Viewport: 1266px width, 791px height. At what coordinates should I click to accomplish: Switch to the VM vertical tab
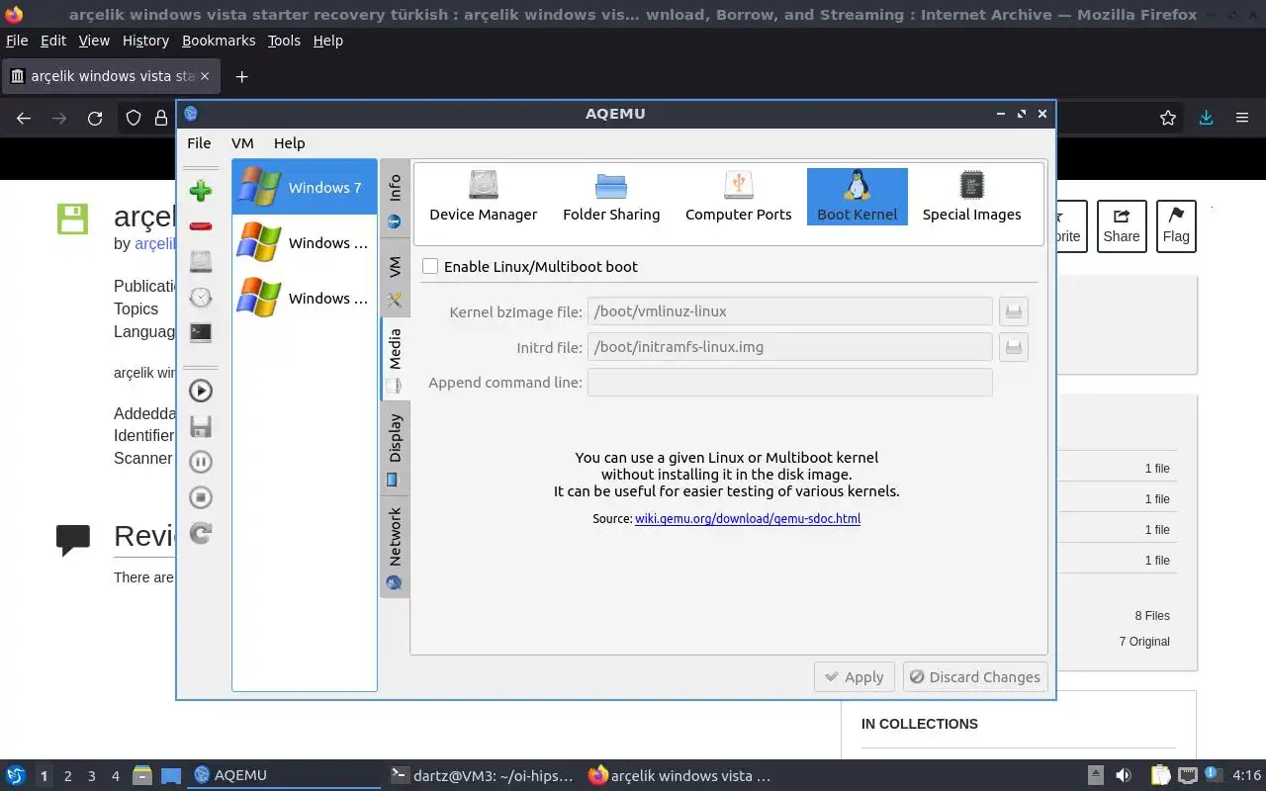tap(395, 280)
